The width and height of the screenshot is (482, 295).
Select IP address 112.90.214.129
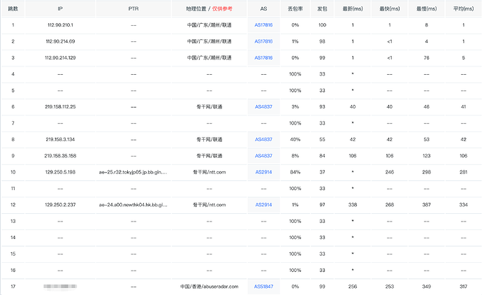tap(60, 57)
